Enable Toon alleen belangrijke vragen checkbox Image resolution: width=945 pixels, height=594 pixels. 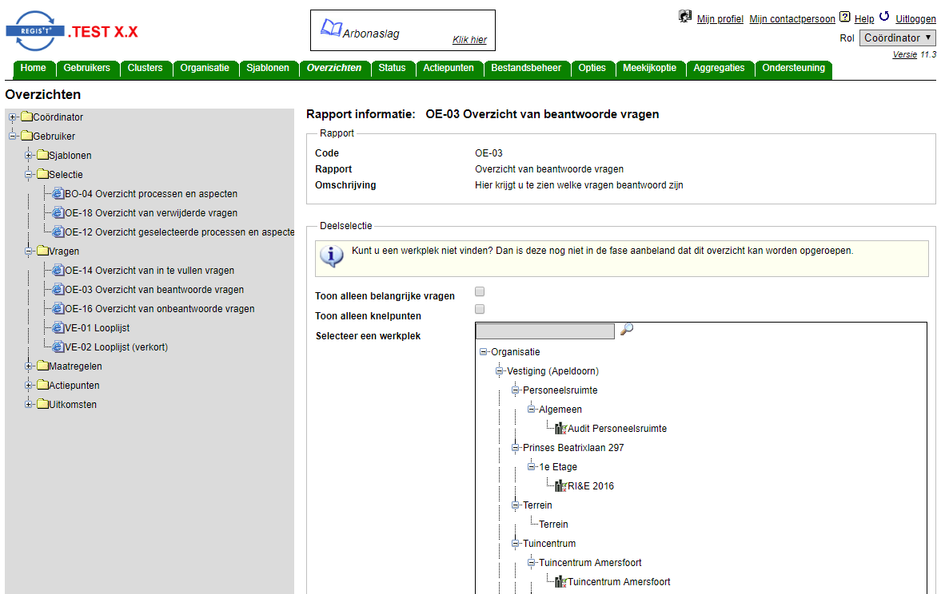(x=480, y=292)
